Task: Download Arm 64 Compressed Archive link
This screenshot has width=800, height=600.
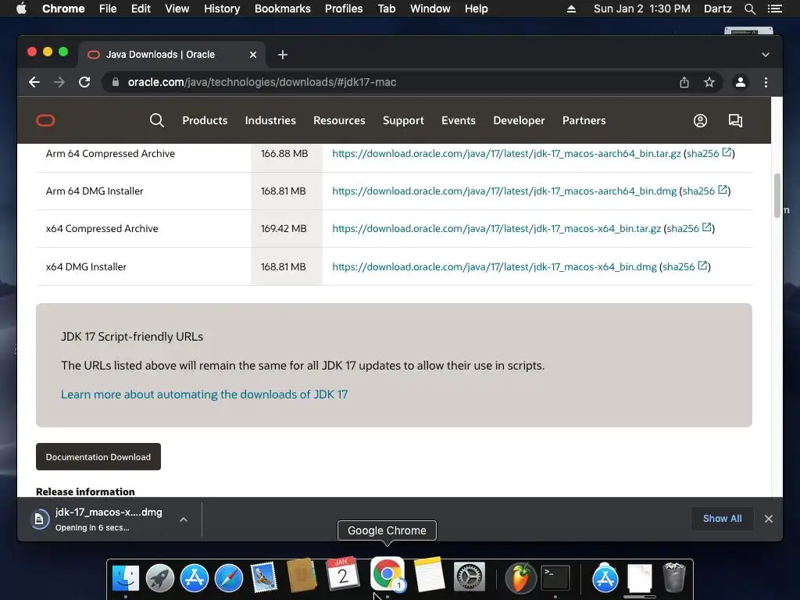Action: tap(506, 154)
